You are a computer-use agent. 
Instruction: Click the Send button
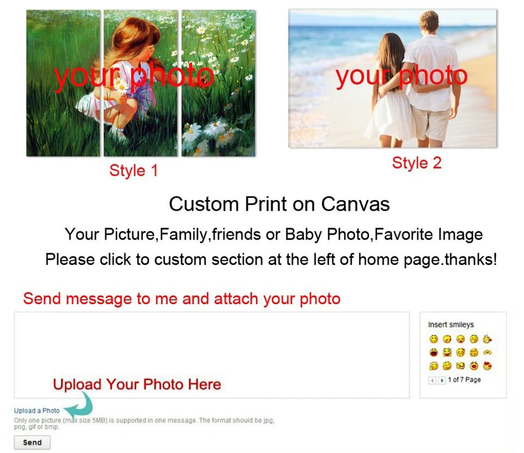(32, 443)
